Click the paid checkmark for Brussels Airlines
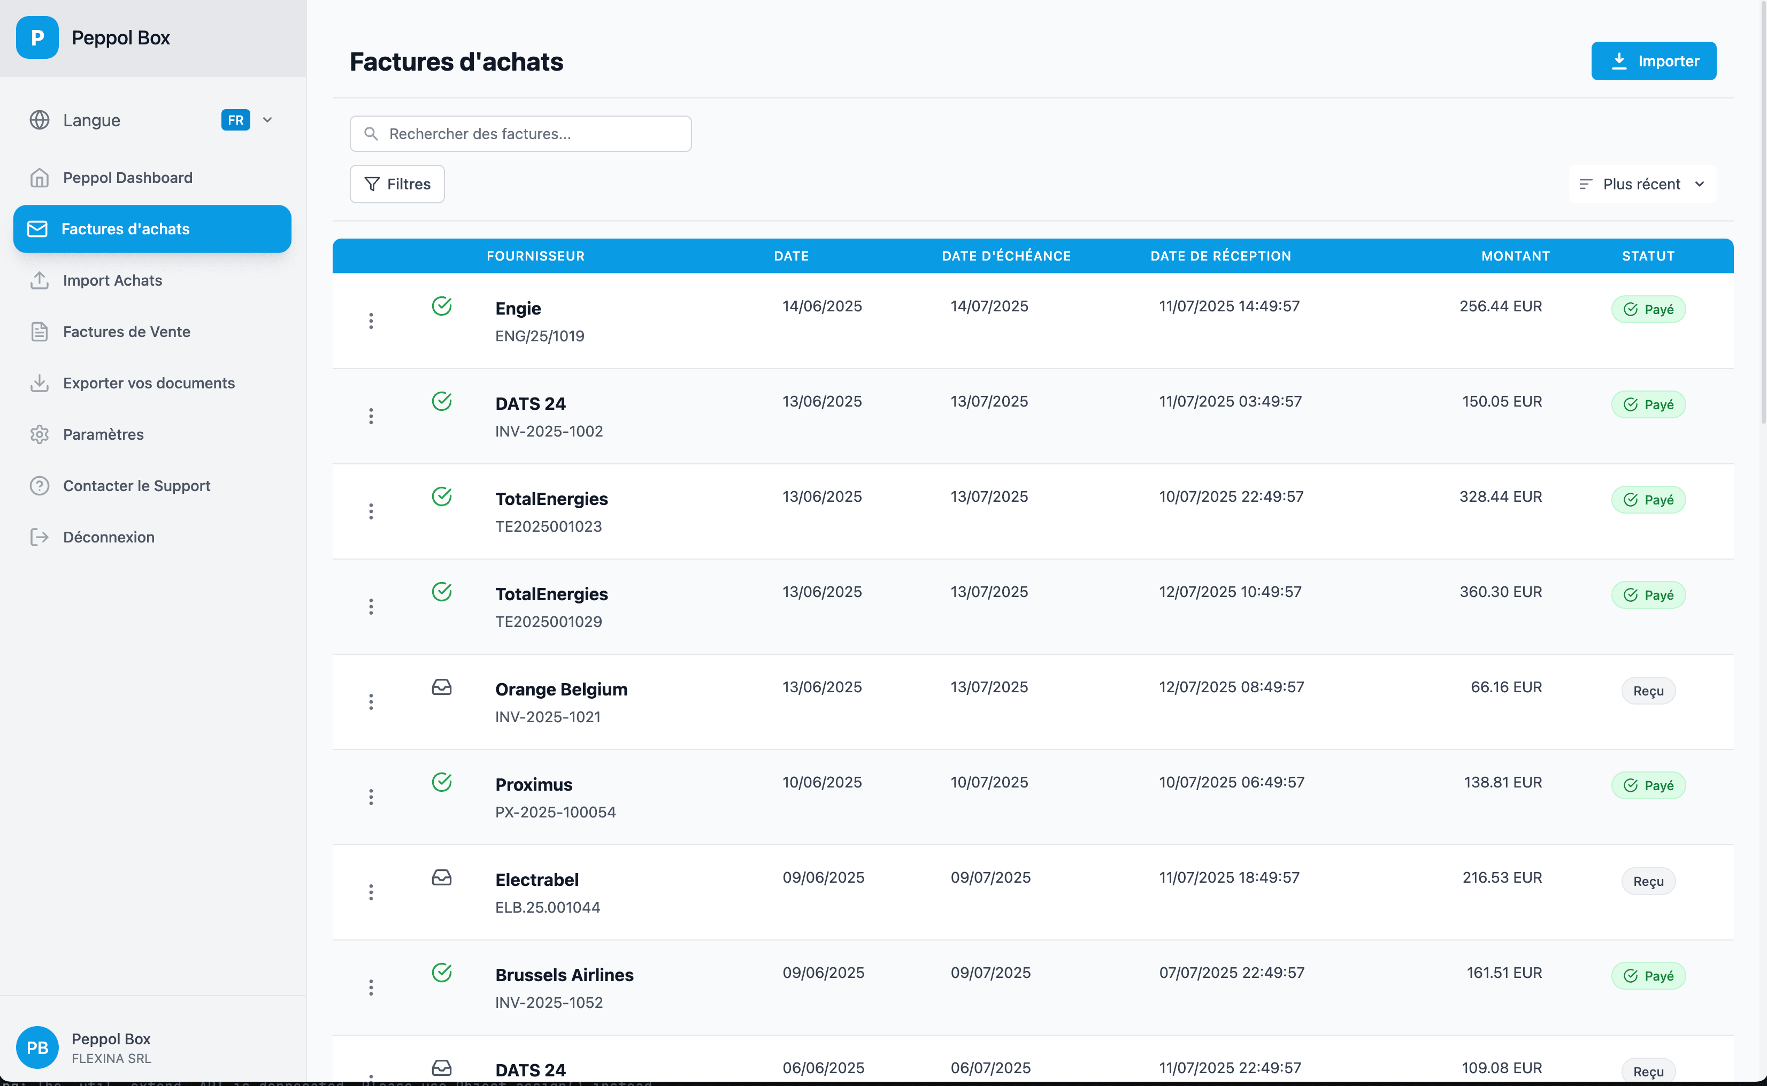 coord(442,973)
